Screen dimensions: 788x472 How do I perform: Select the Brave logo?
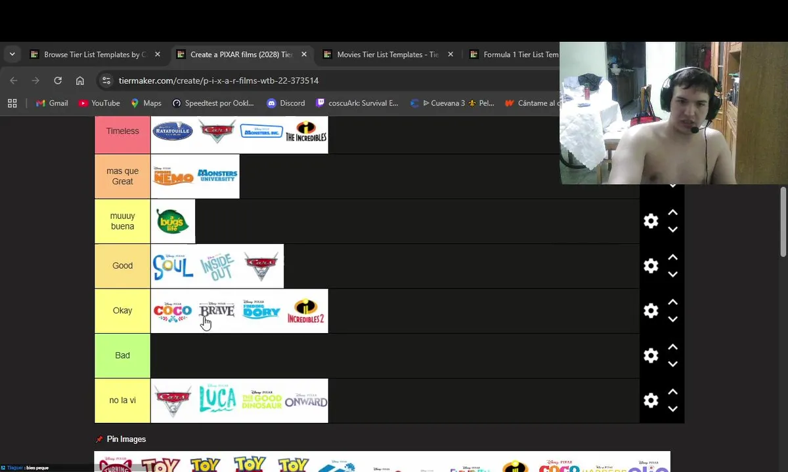click(x=217, y=311)
